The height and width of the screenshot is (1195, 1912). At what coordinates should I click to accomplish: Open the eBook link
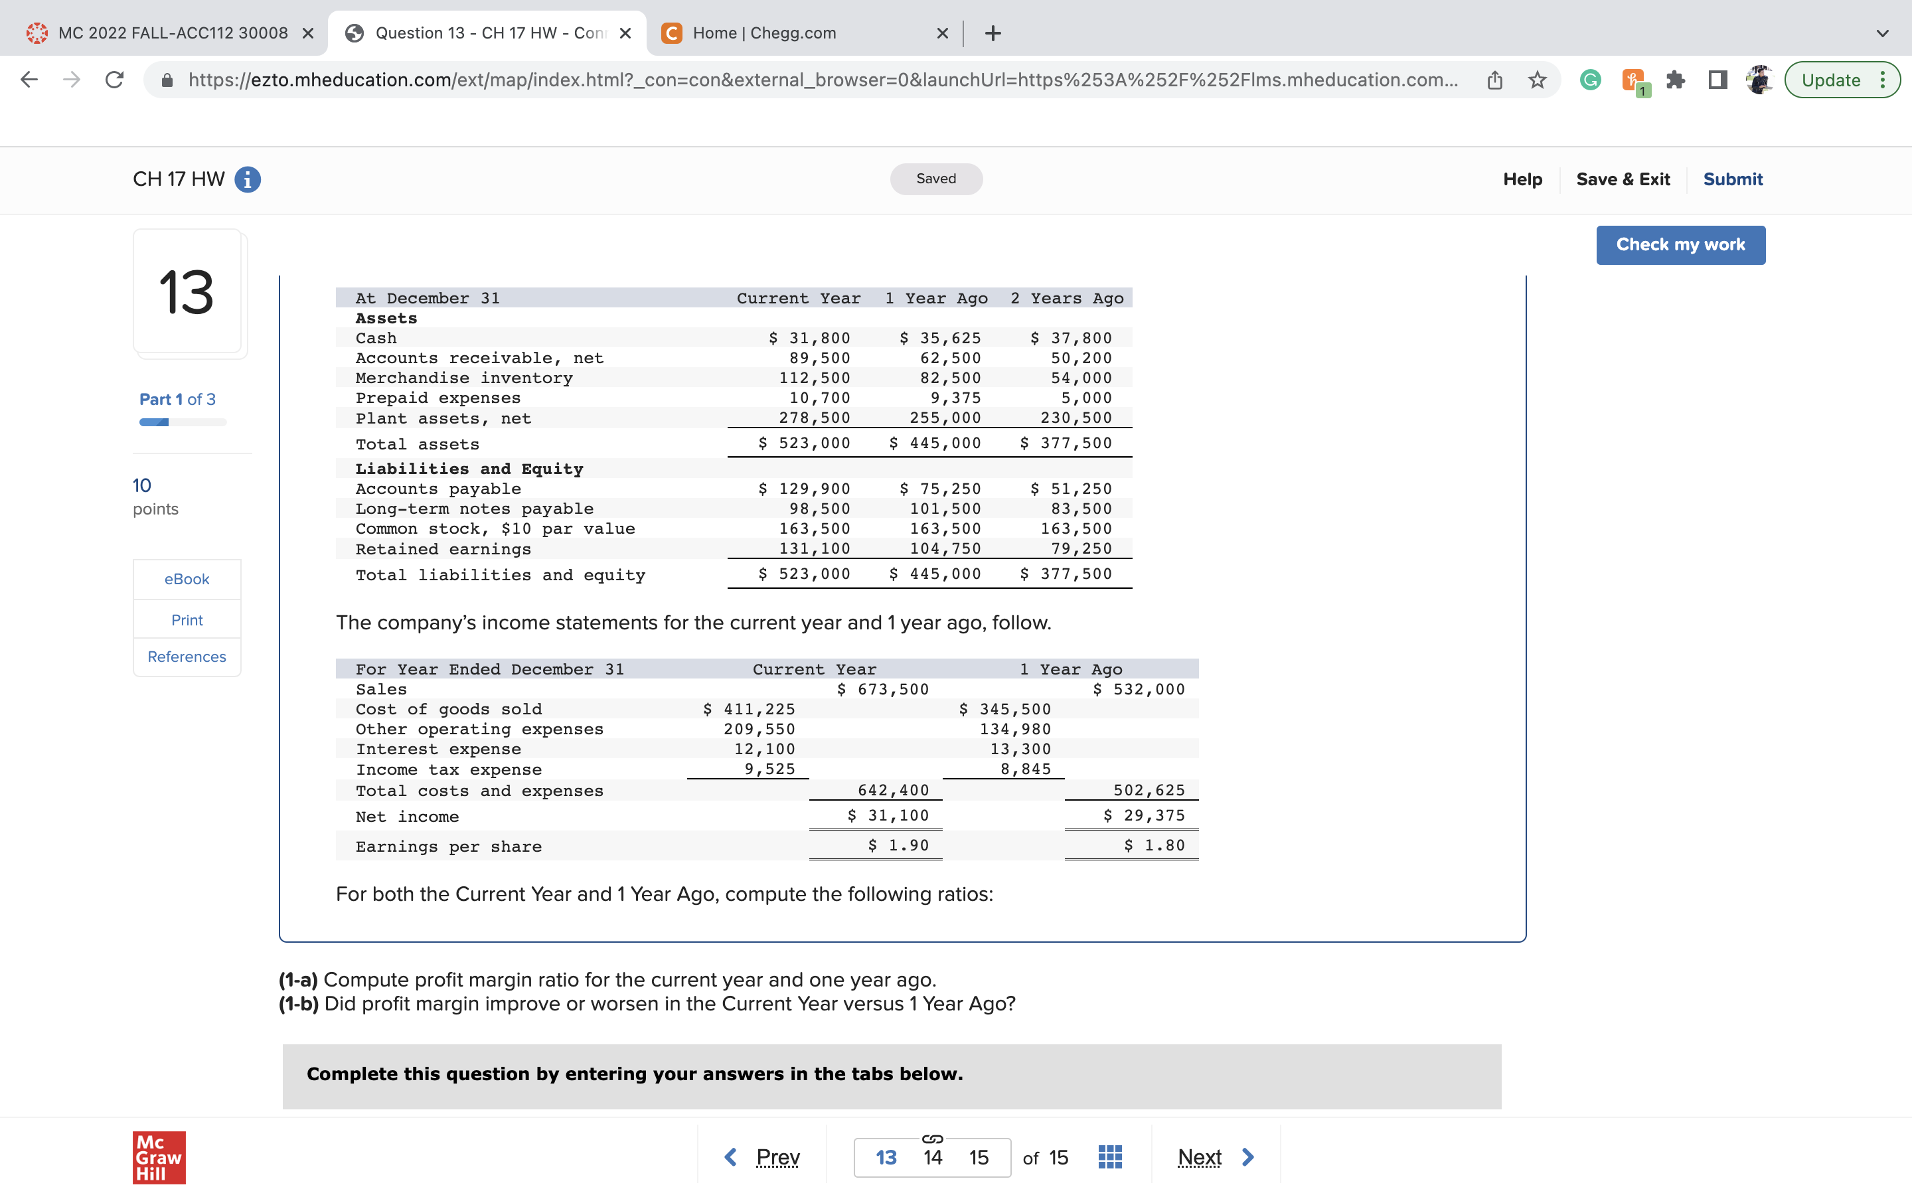[x=187, y=578]
